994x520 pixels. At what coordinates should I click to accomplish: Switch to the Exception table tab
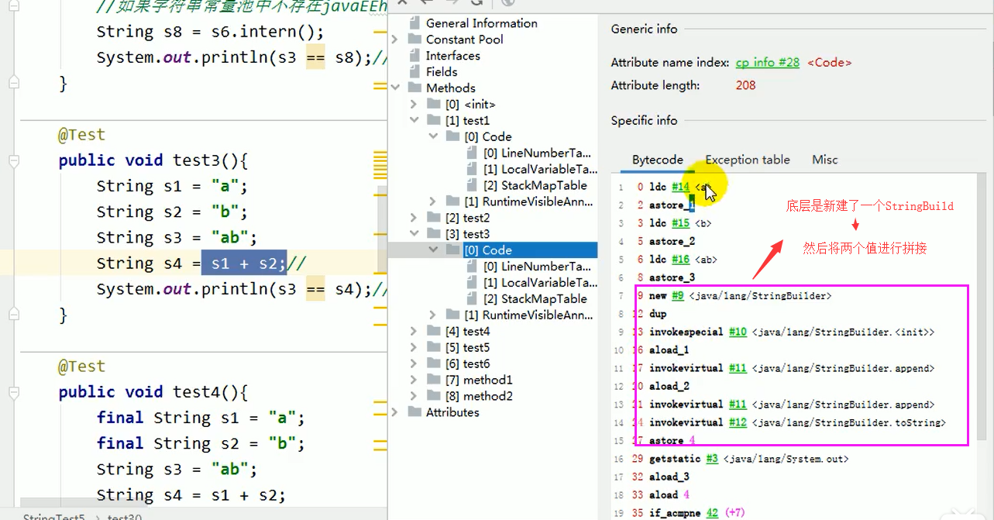click(x=747, y=160)
